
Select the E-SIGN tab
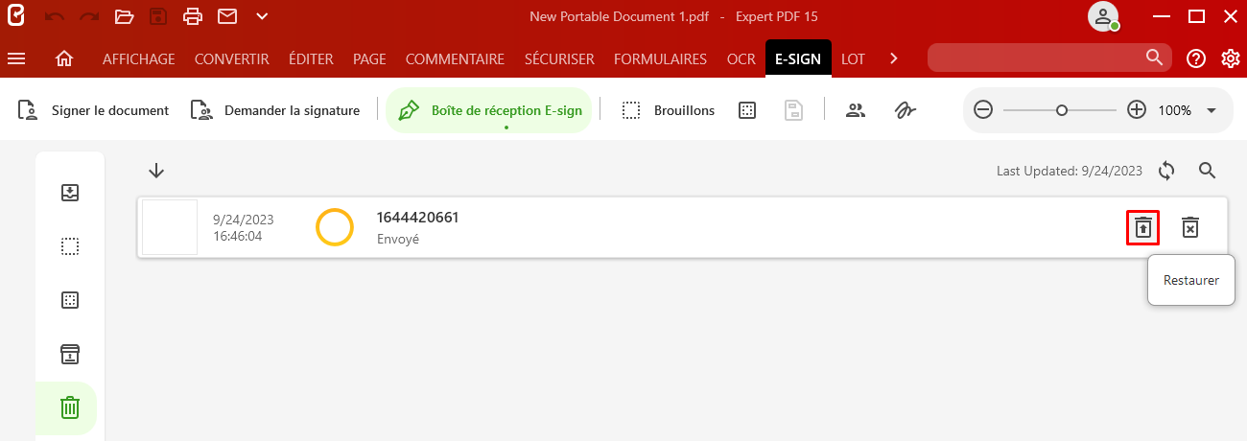tap(798, 58)
